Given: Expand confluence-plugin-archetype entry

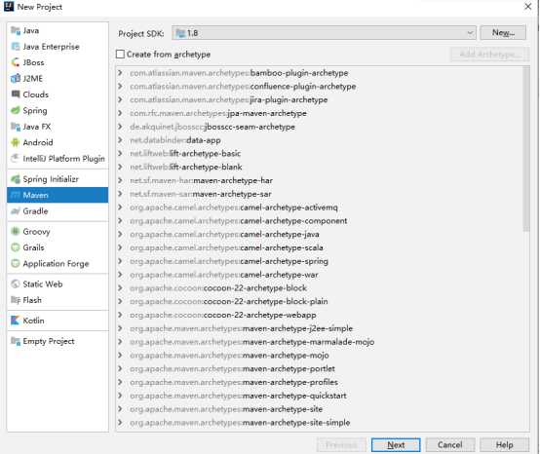Looking at the screenshot, I should [120, 86].
